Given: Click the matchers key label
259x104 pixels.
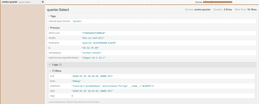Looking at the screenshot, I should (x=55, y=86).
